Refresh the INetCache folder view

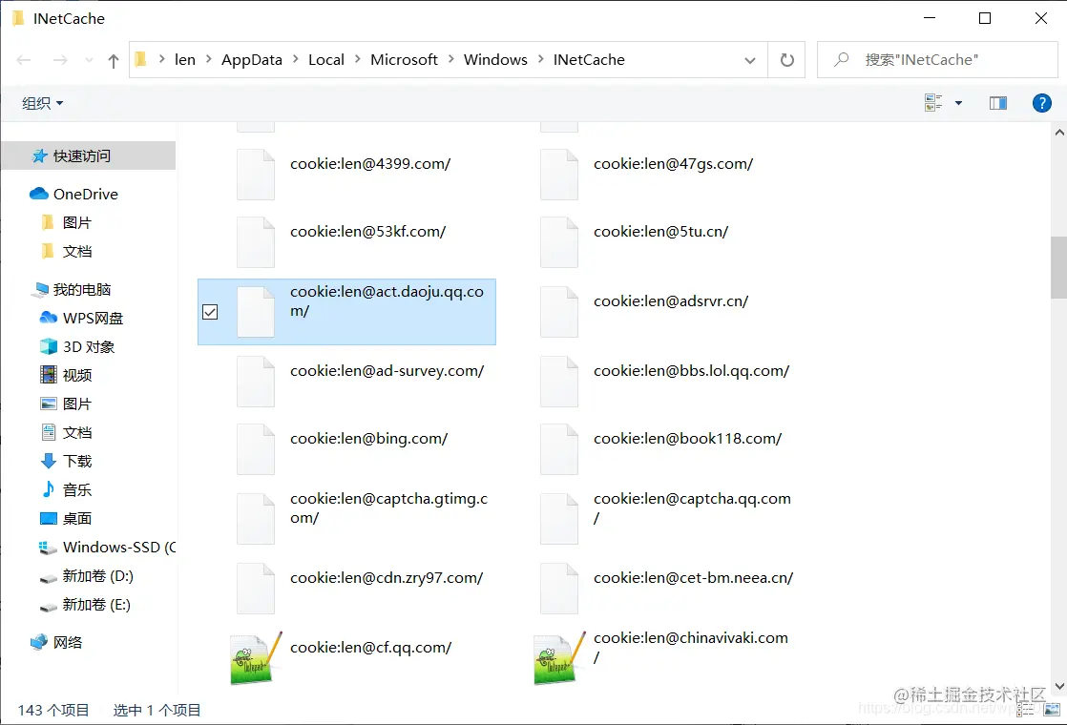pos(786,60)
